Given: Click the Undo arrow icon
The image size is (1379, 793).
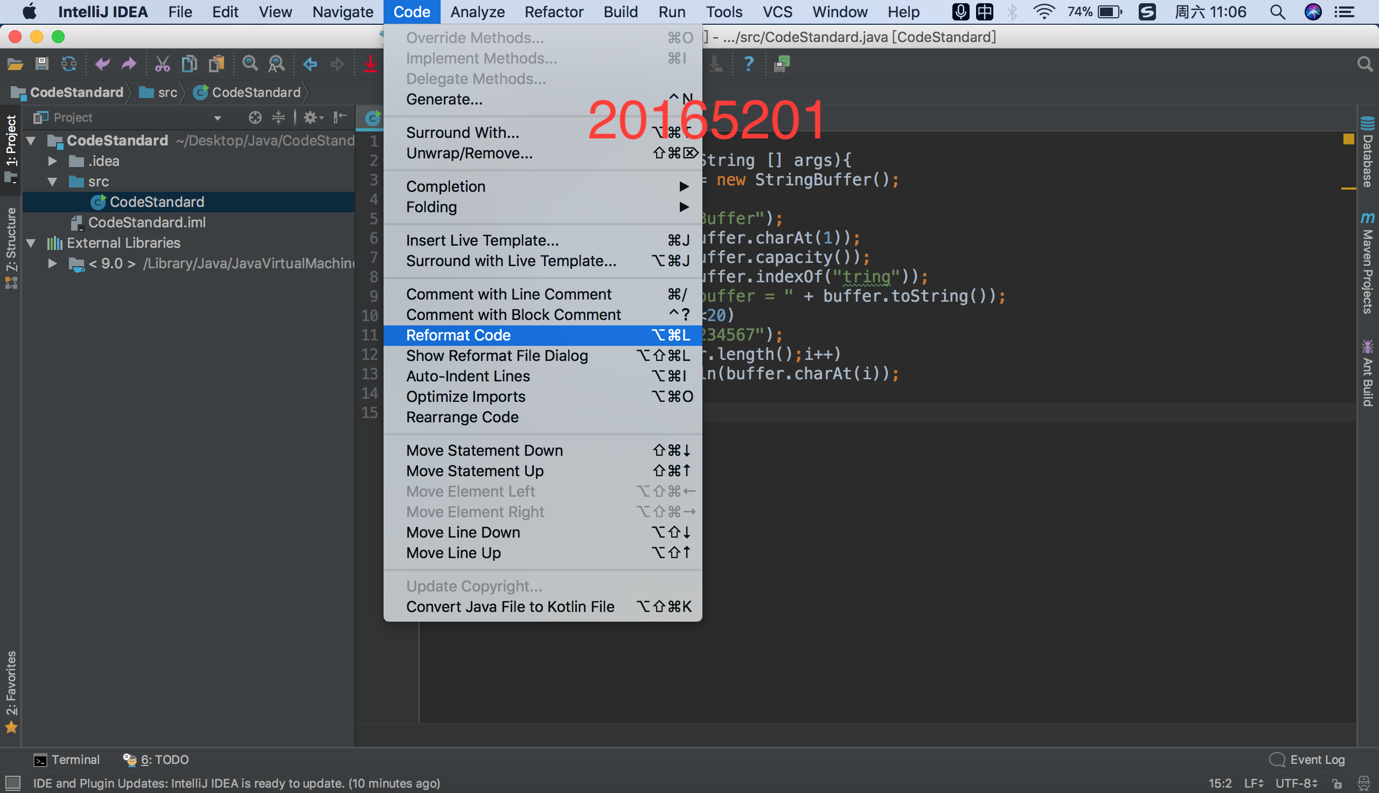Looking at the screenshot, I should [102, 64].
